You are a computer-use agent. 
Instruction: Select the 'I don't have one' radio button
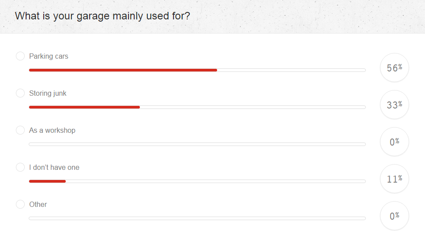point(20,167)
